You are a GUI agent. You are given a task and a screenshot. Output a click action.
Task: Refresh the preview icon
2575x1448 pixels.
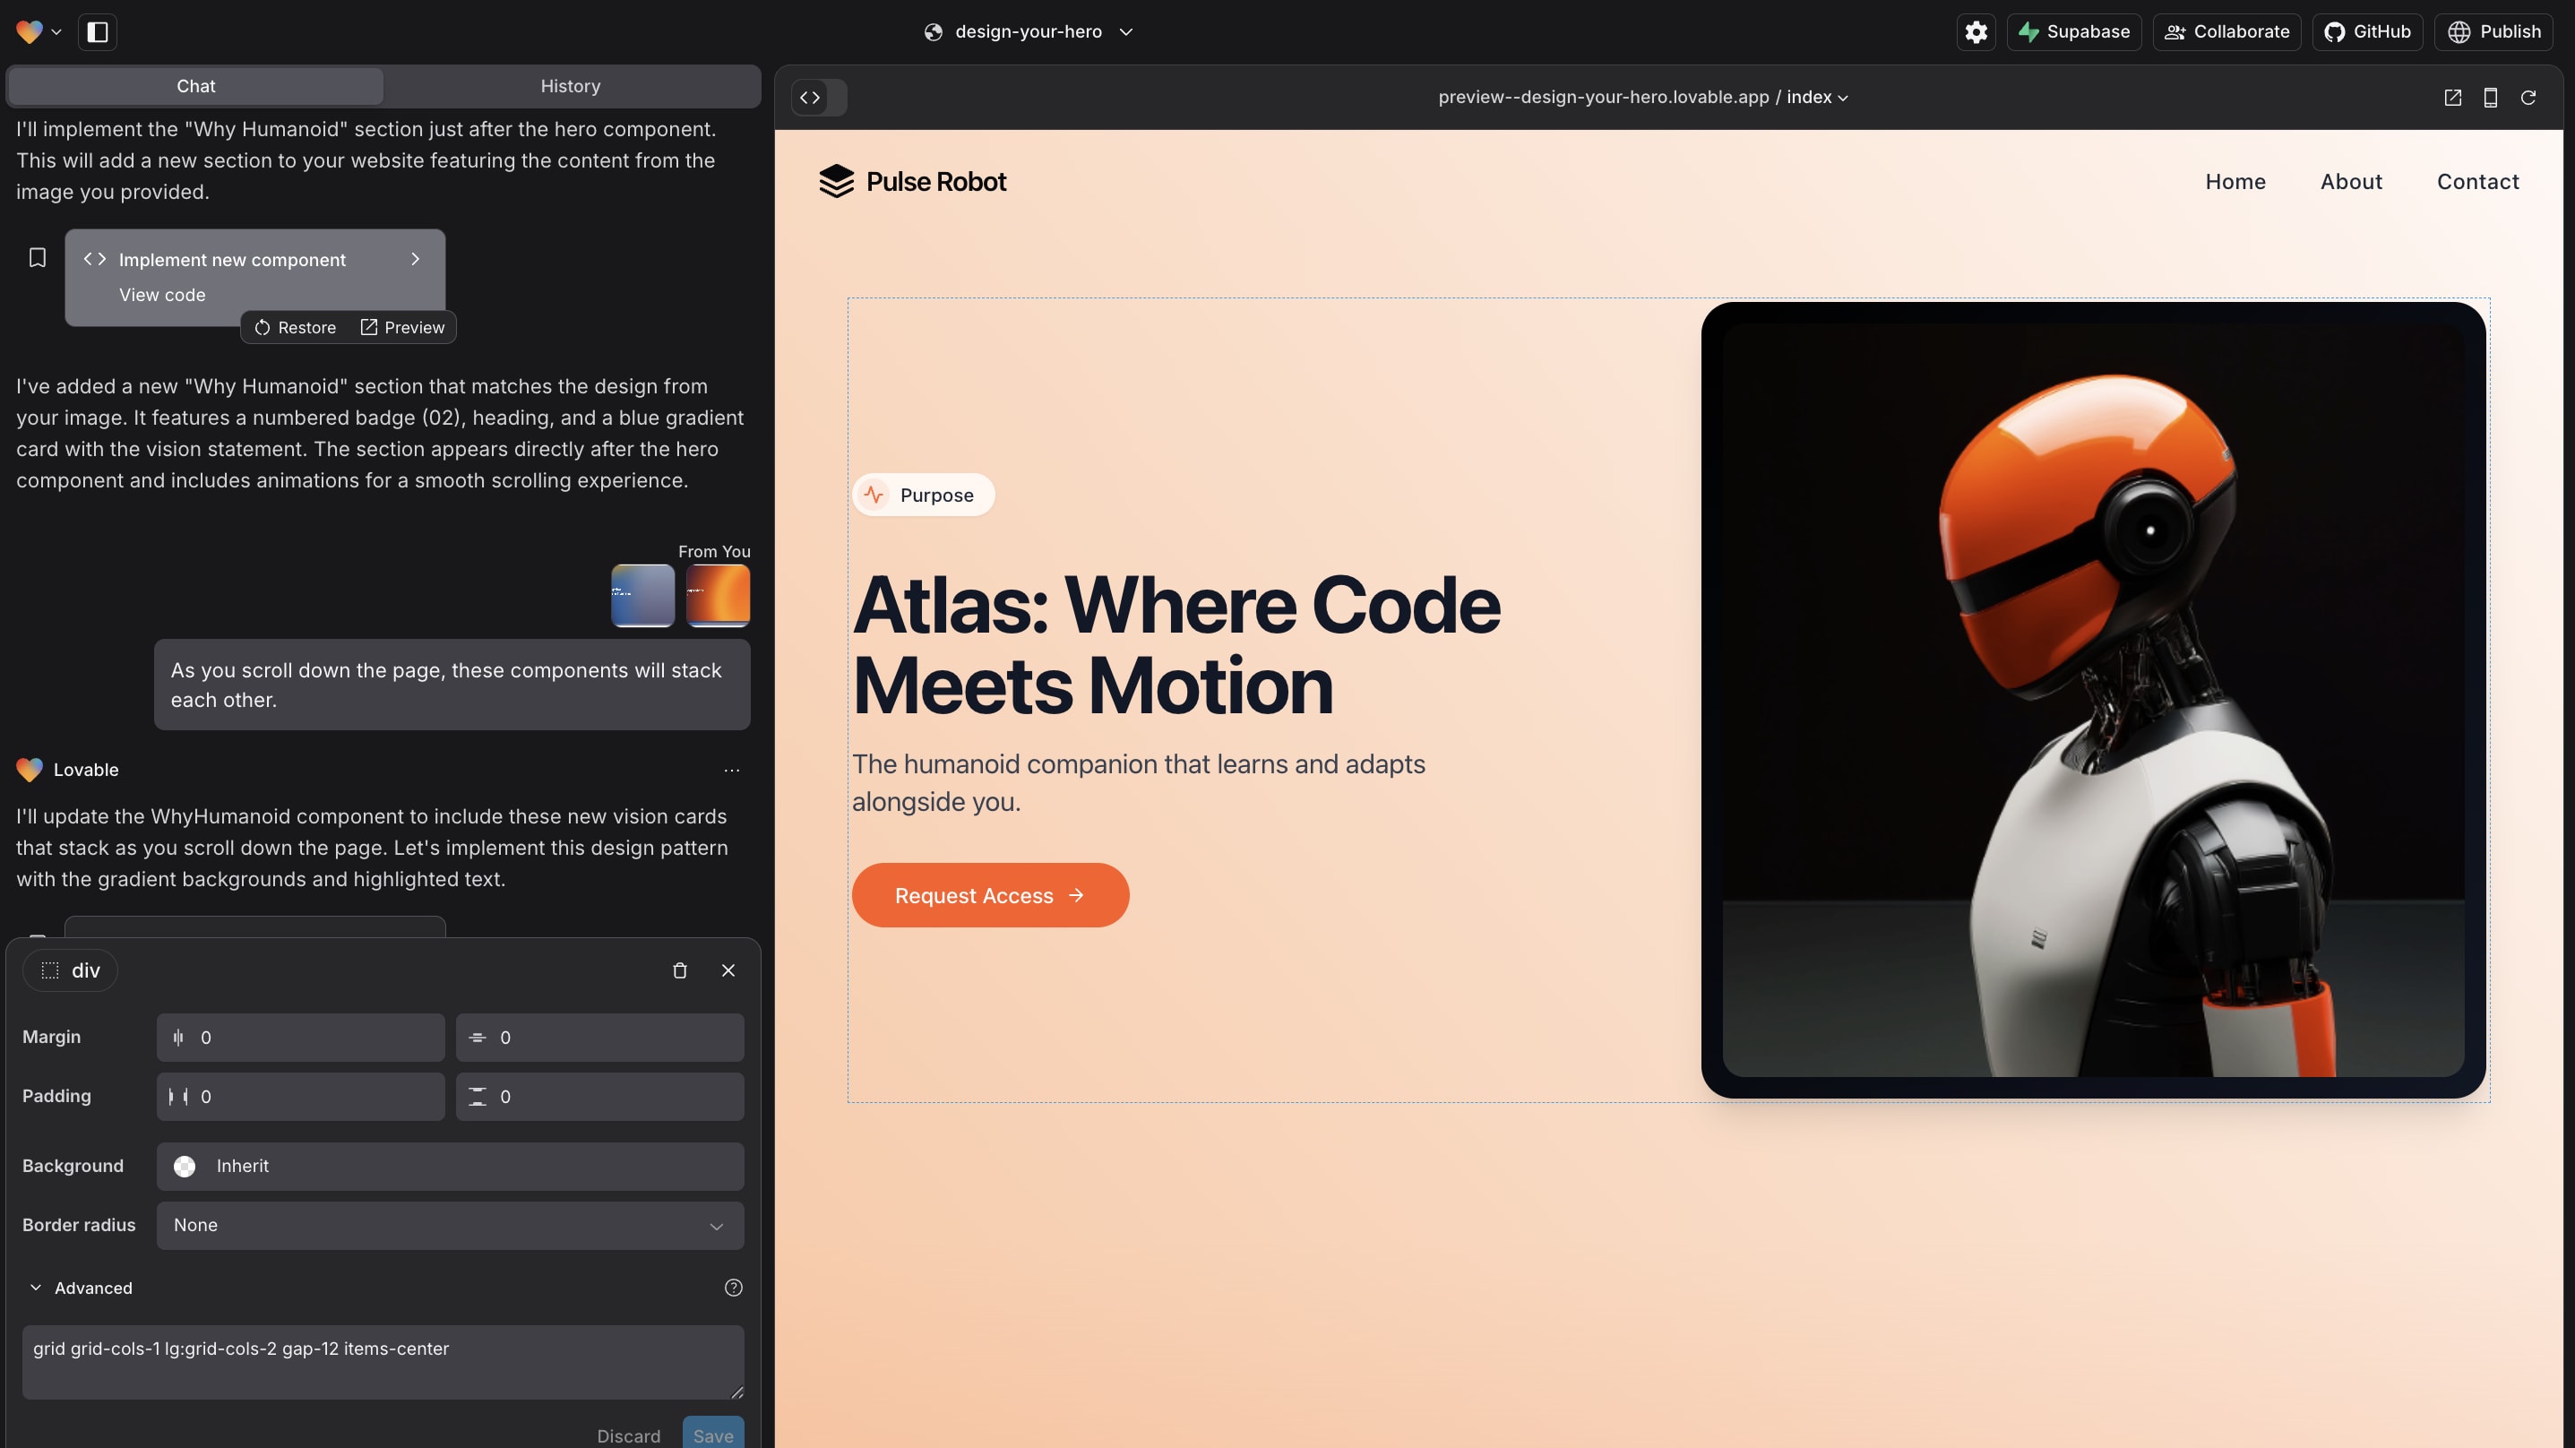(x=2528, y=97)
